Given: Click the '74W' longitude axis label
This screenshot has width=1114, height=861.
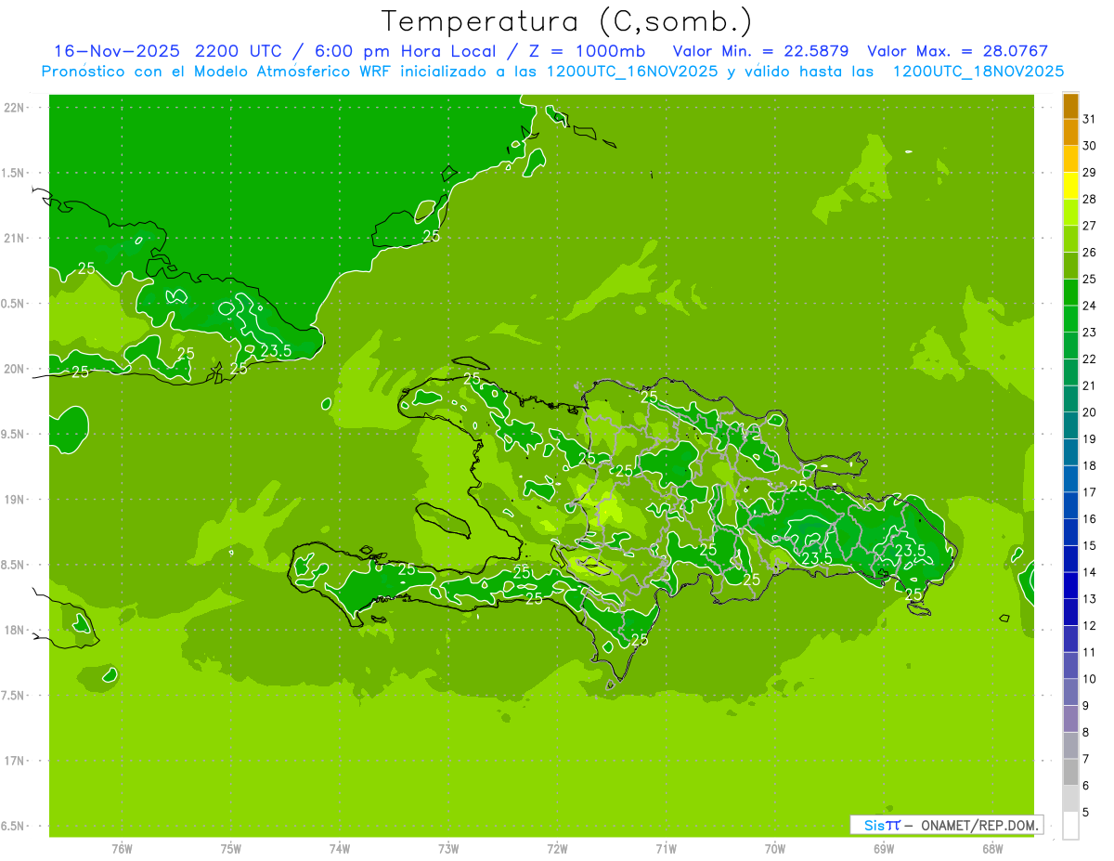Looking at the screenshot, I should 340,849.
